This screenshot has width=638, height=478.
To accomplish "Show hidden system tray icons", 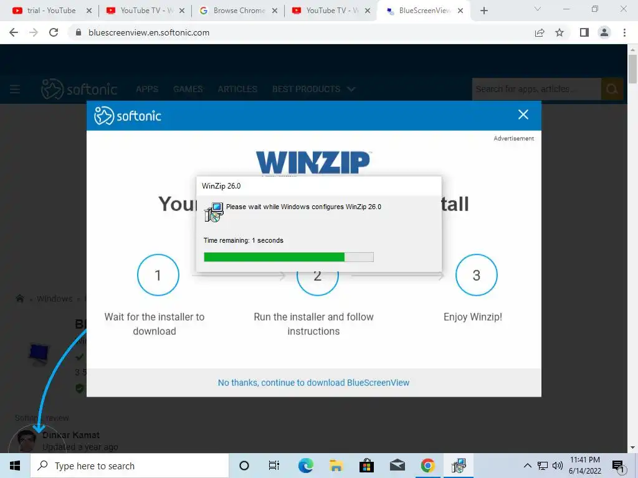I will [x=527, y=466].
